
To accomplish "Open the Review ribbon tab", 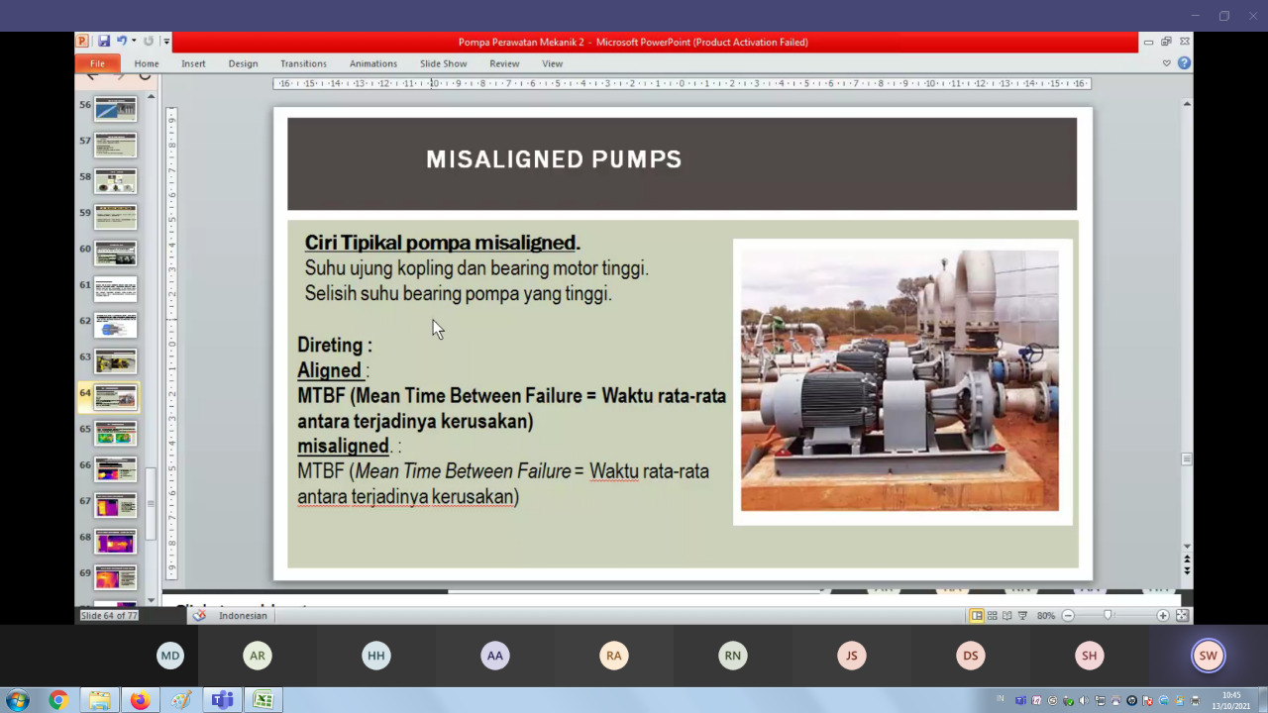I will pos(504,63).
